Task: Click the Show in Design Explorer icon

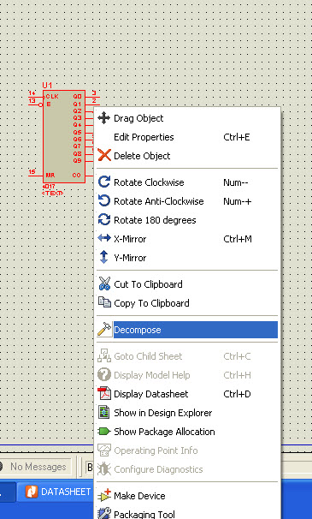Action: point(104,413)
